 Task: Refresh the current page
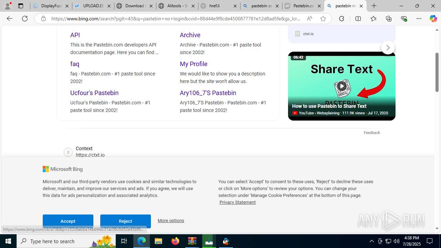point(25,19)
